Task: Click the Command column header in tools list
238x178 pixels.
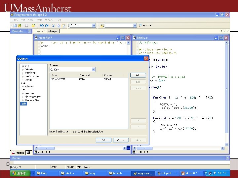Action: 90,75
